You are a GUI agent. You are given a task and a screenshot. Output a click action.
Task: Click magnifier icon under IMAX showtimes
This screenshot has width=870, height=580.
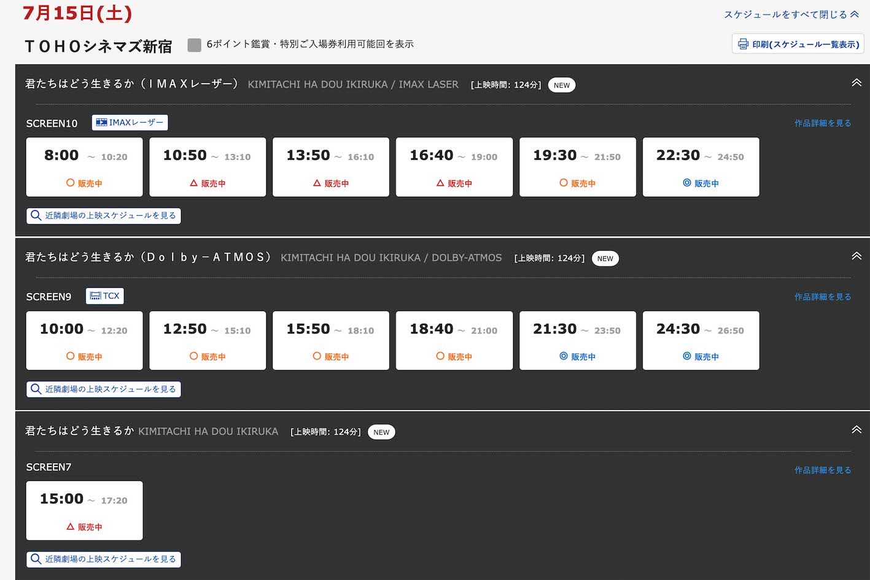36,216
